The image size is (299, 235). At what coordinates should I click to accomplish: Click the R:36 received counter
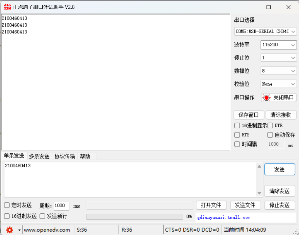point(127,230)
